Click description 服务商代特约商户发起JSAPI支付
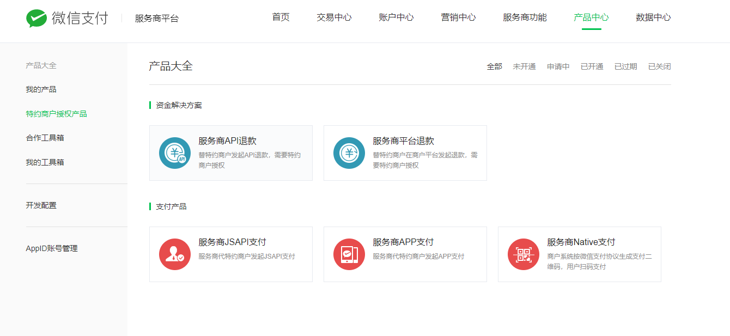Image resolution: width=730 pixels, height=336 pixels. tap(247, 256)
